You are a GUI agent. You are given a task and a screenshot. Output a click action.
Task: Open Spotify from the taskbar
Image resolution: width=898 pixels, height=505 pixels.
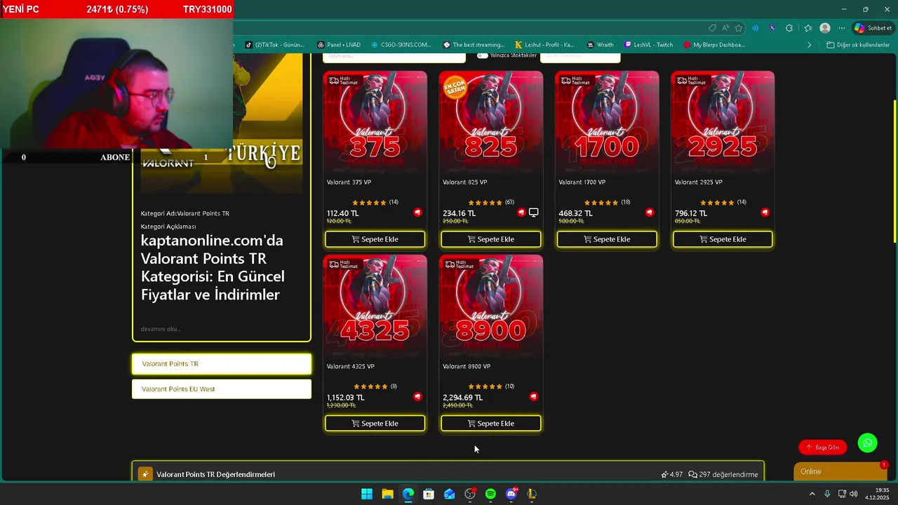(490, 494)
